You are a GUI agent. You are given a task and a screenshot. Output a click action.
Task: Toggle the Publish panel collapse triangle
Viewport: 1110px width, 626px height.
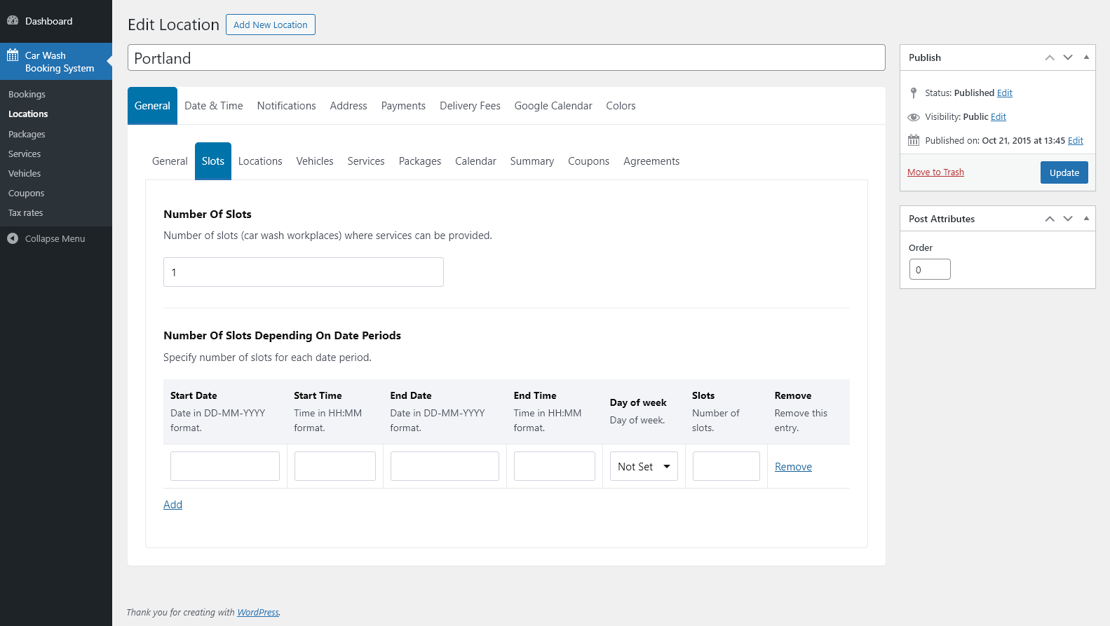click(1086, 57)
